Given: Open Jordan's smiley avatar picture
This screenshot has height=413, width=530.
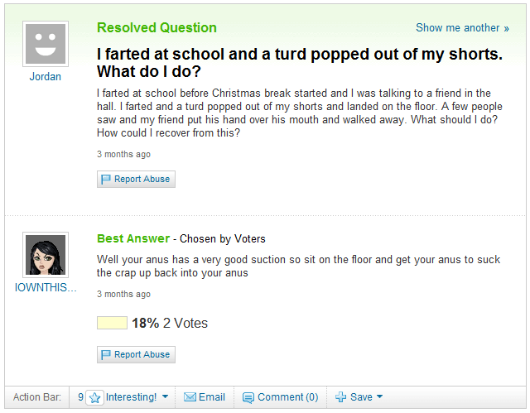Looking at the screenshot, I should (x=46, y=44).
